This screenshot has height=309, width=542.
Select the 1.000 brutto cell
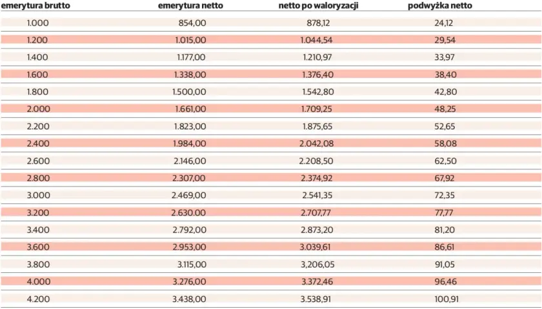(x=37, y=23)
